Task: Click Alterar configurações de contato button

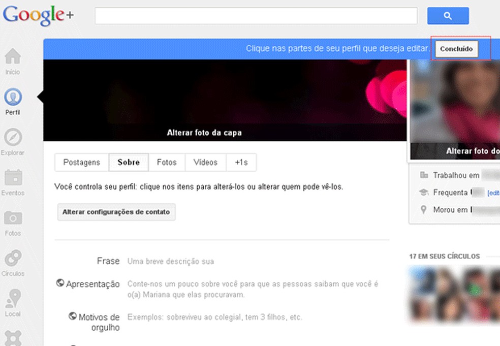Action: pos(116,212)
